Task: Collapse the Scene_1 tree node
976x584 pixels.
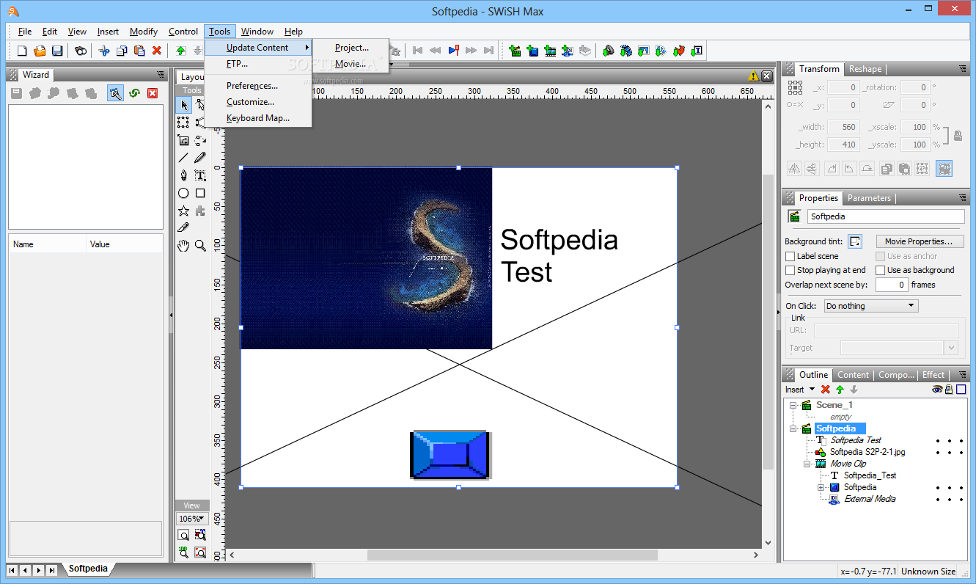Action: 793,405
